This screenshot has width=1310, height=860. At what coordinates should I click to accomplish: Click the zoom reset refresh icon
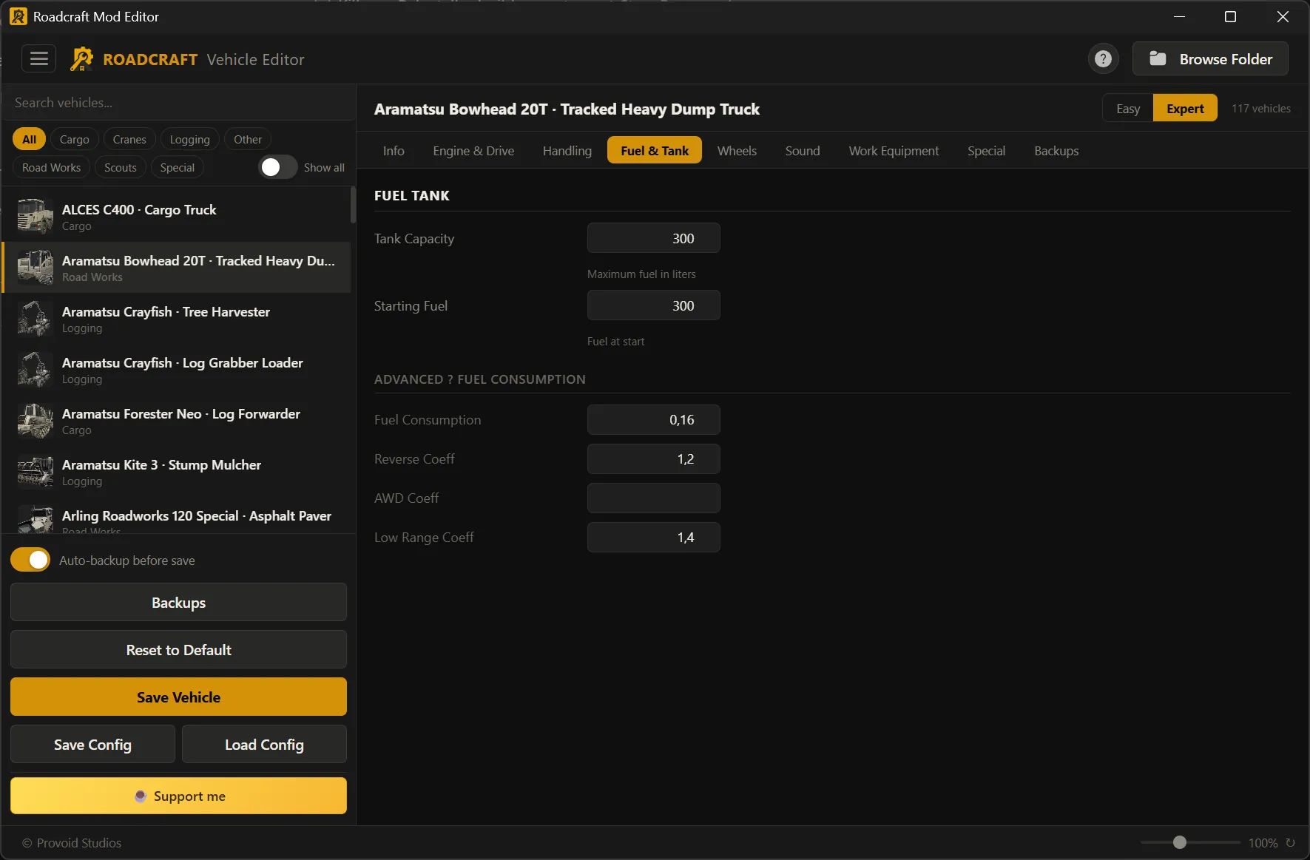click(1290, 842)
